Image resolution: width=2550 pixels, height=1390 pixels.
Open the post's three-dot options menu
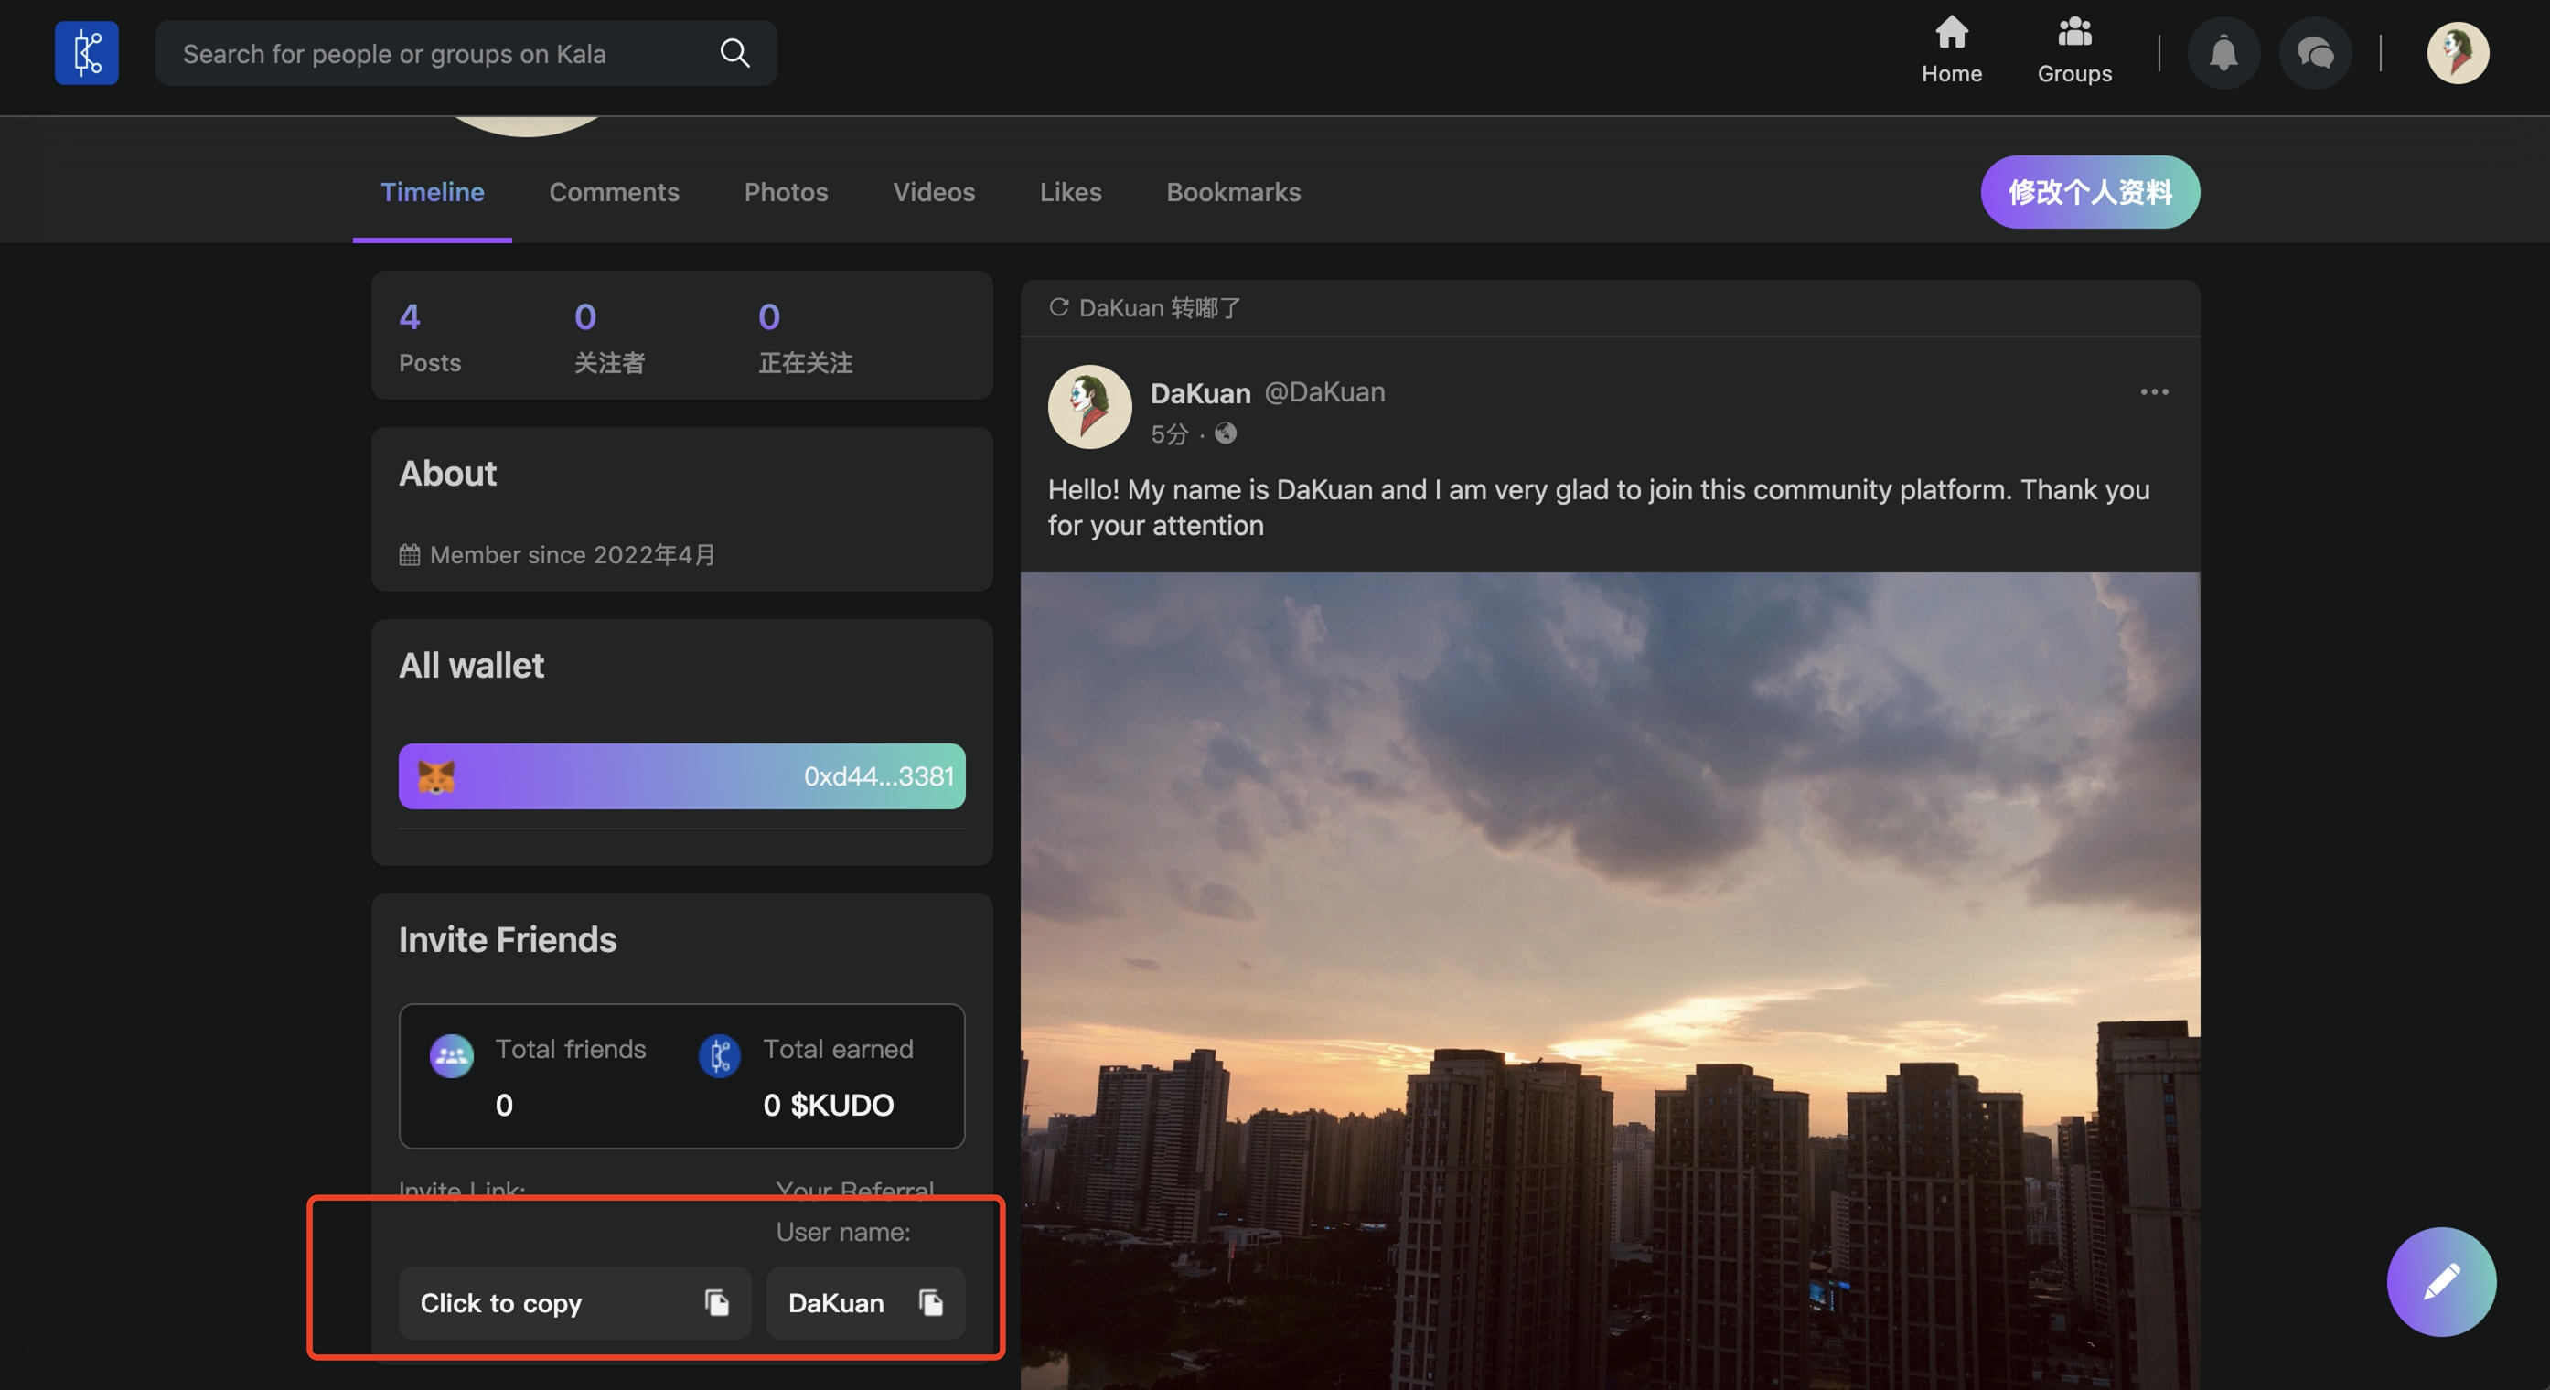[2154, 392]
